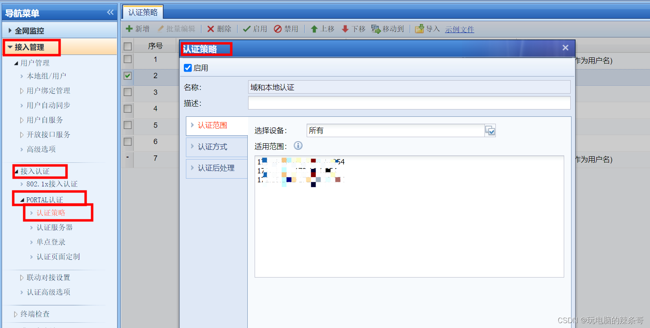This screenshot has width=650, height=328.
Task: Open 单点登录 in navigation tree
Action: pos(51,242)
